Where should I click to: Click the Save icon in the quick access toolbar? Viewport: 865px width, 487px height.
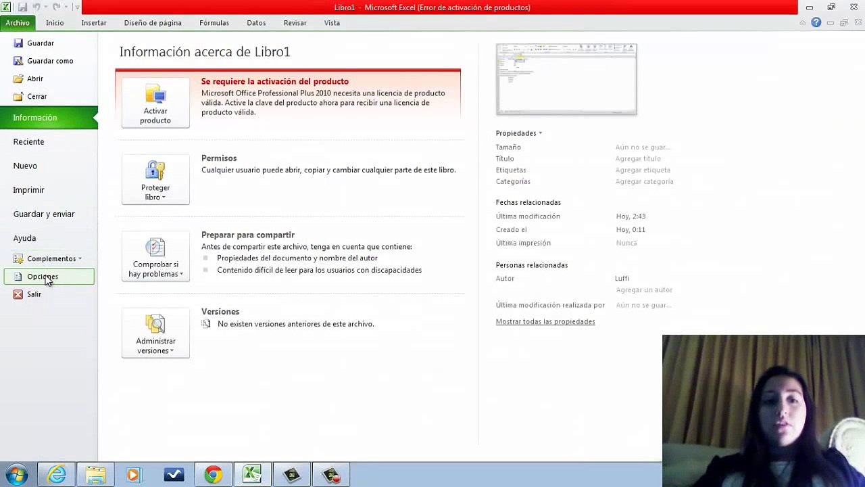23,7
